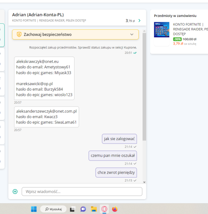
Task: Click 'hasło do email: Burzyk584' line
Action: coord(40,89)
